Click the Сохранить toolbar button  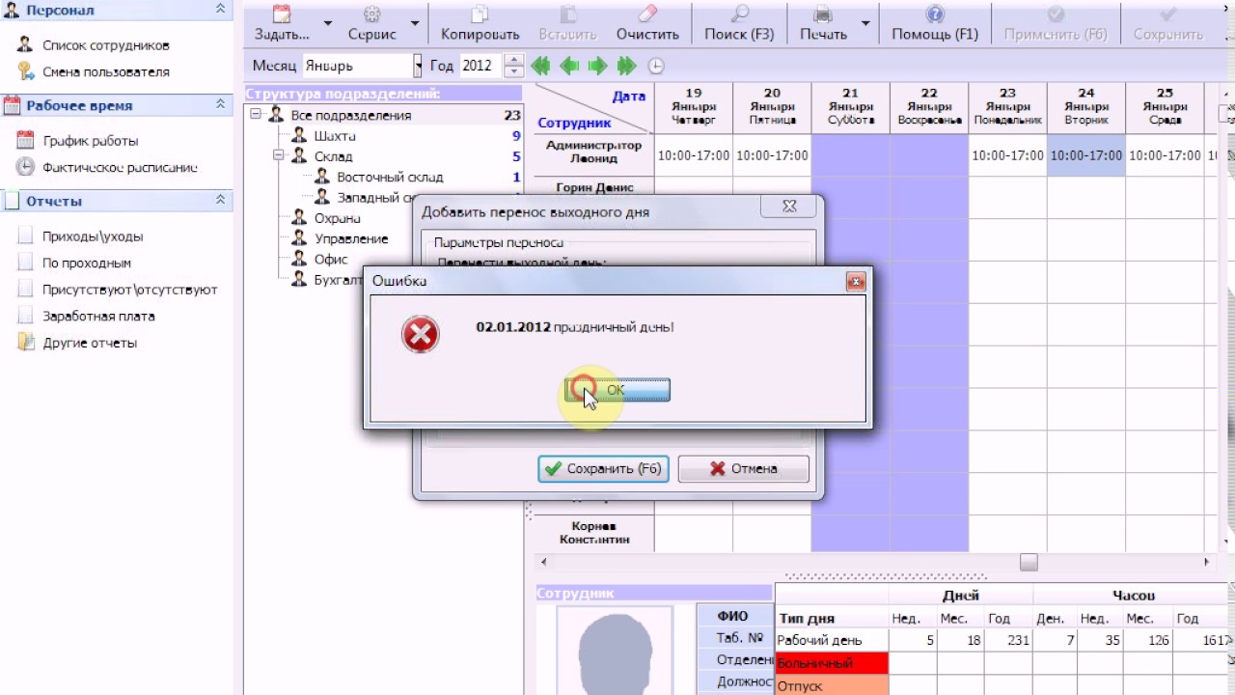click(x=1167, y=23)
